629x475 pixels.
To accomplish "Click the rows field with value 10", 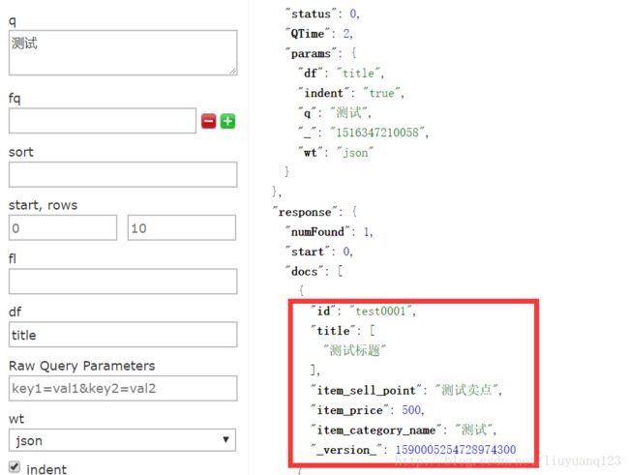I will coord(182,227).
